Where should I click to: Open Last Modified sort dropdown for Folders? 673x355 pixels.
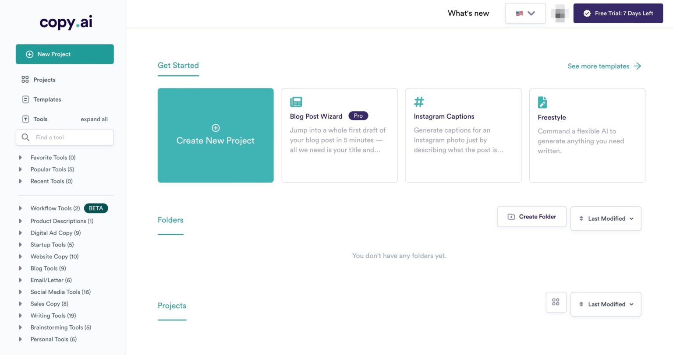click(x=606, y=218)
